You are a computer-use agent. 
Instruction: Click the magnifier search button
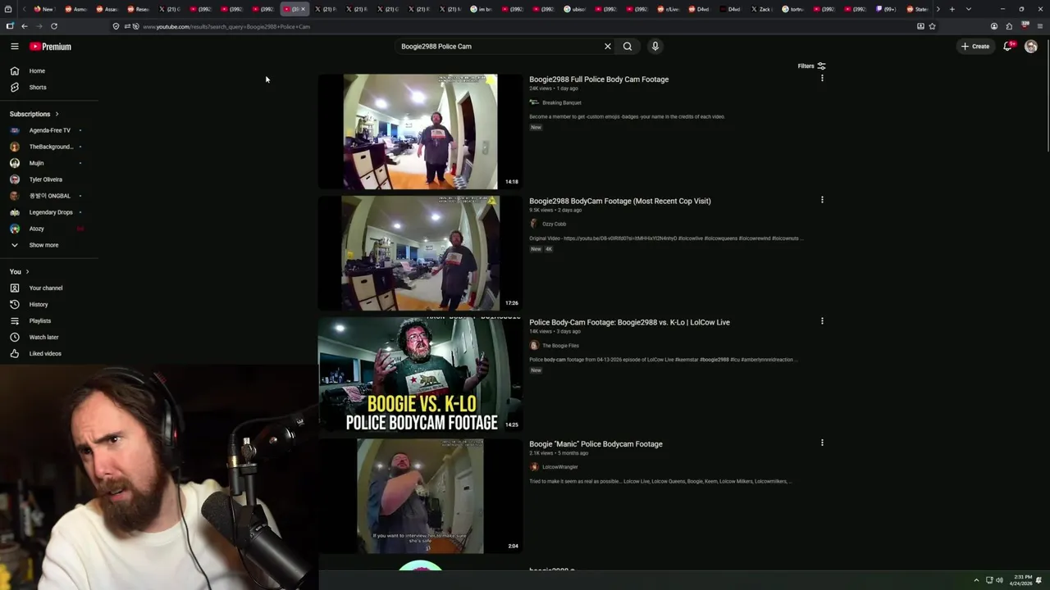tap(628, 47)
